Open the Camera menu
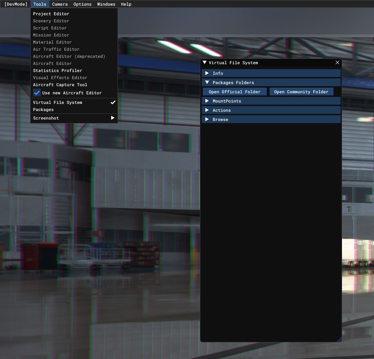 tap(60, 4)
